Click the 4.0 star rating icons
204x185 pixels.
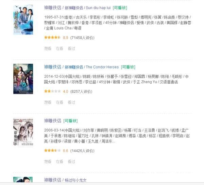pyautogui.click(x=52, y=91)
